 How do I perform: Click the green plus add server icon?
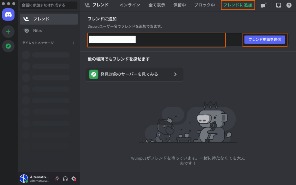(x=8, y=31)
